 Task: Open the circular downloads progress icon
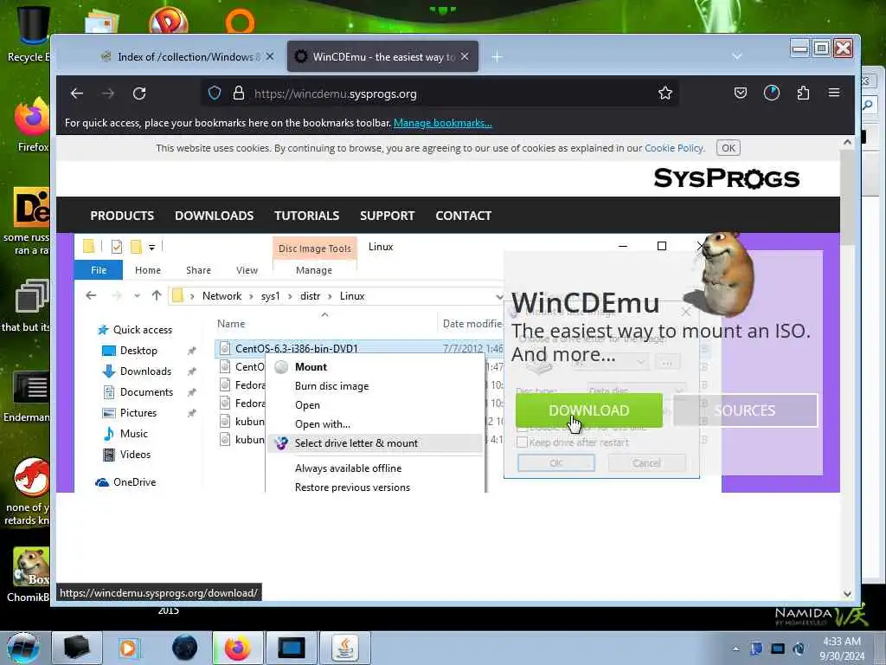tap(771, 93)
